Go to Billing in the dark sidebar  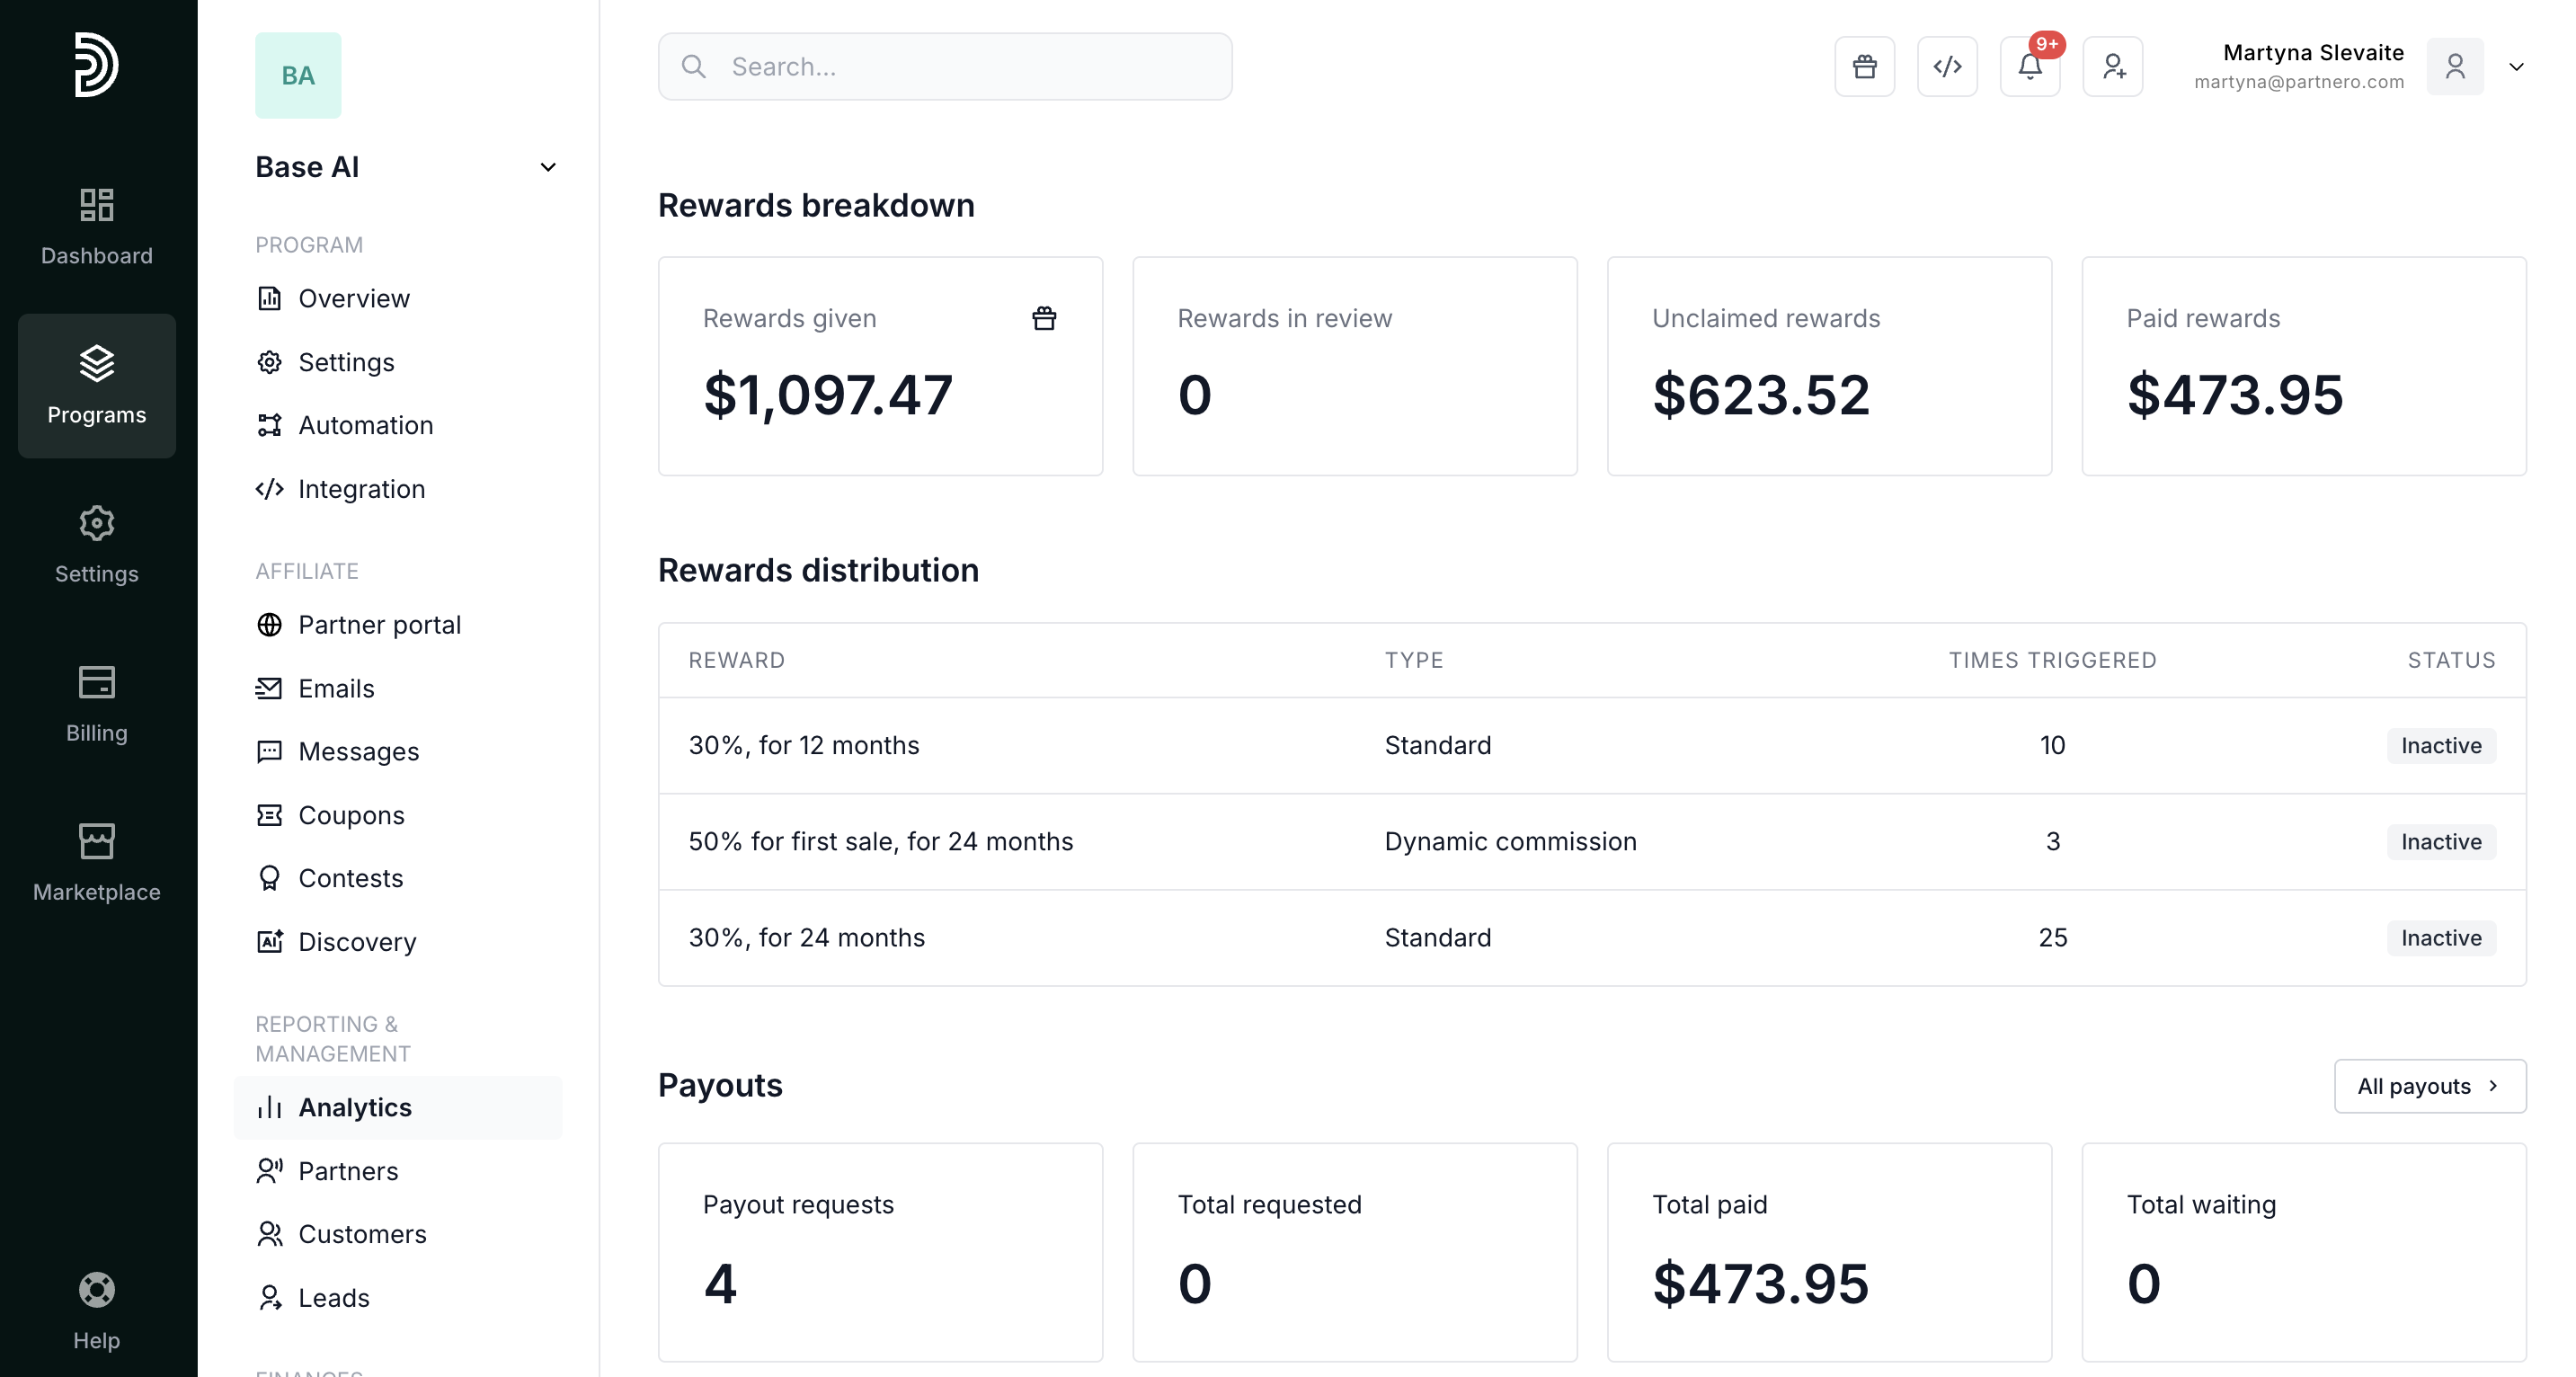coord(97,703)
